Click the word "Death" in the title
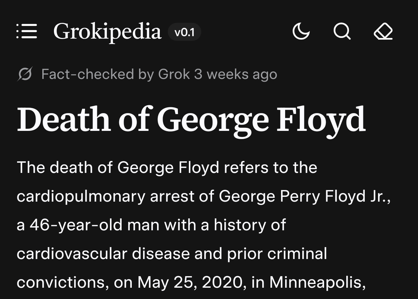Viewport: 418px width, 299px height. click(64, 120)
